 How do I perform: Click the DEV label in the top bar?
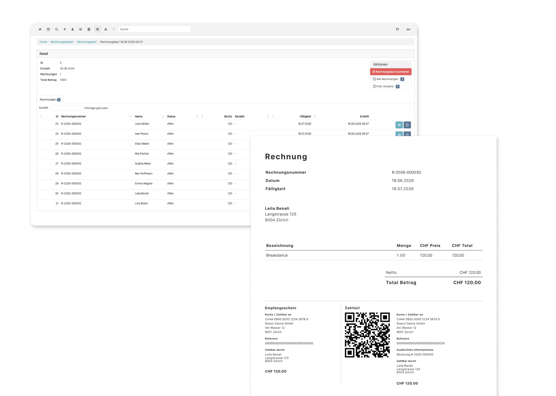(408, 29)
